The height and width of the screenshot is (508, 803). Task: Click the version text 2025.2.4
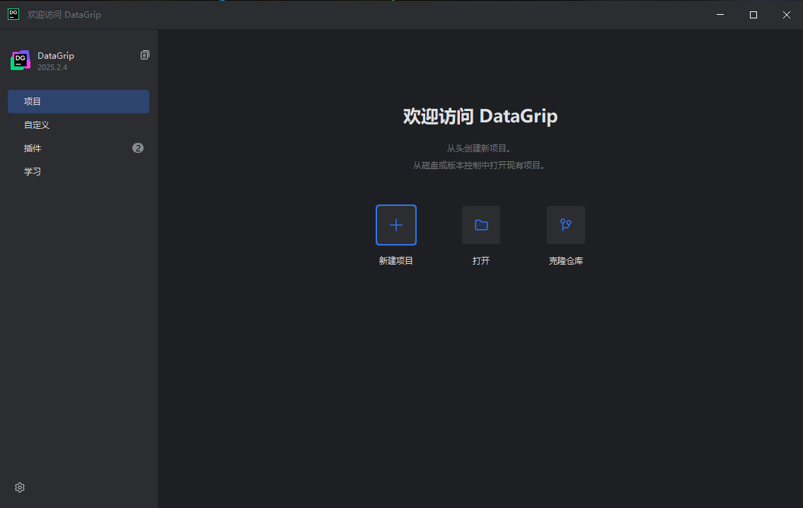click(x=52, y=67)
